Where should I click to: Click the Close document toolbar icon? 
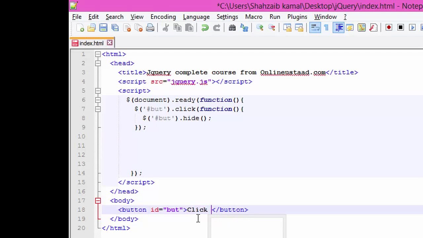tap(127, 28)
